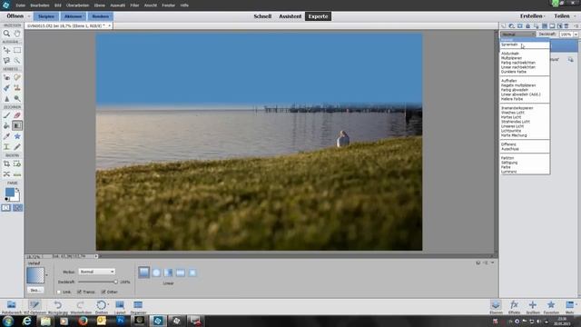Image resolution: width=581 pixels, height=327 pixels.
Task: Open the layer Deckkraft opacity dropdown
Action: point(576,35)
